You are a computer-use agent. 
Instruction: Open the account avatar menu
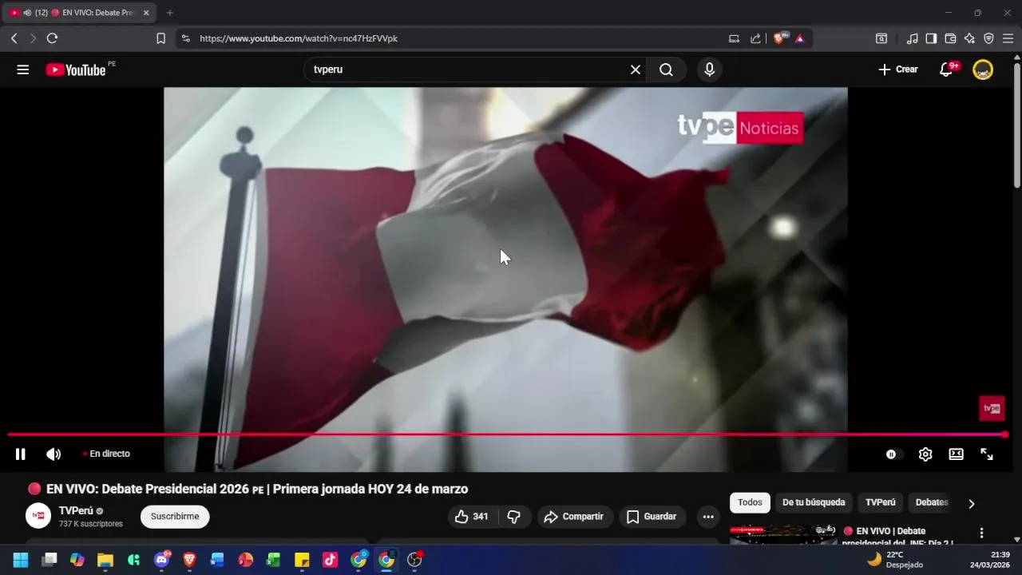(983, 69)
